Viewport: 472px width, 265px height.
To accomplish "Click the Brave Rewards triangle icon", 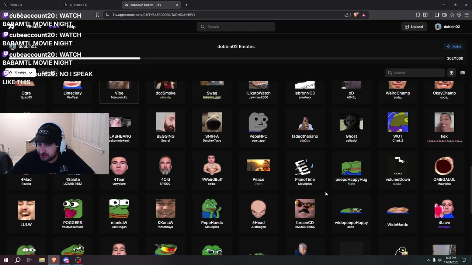I will [x=364, y=15].
